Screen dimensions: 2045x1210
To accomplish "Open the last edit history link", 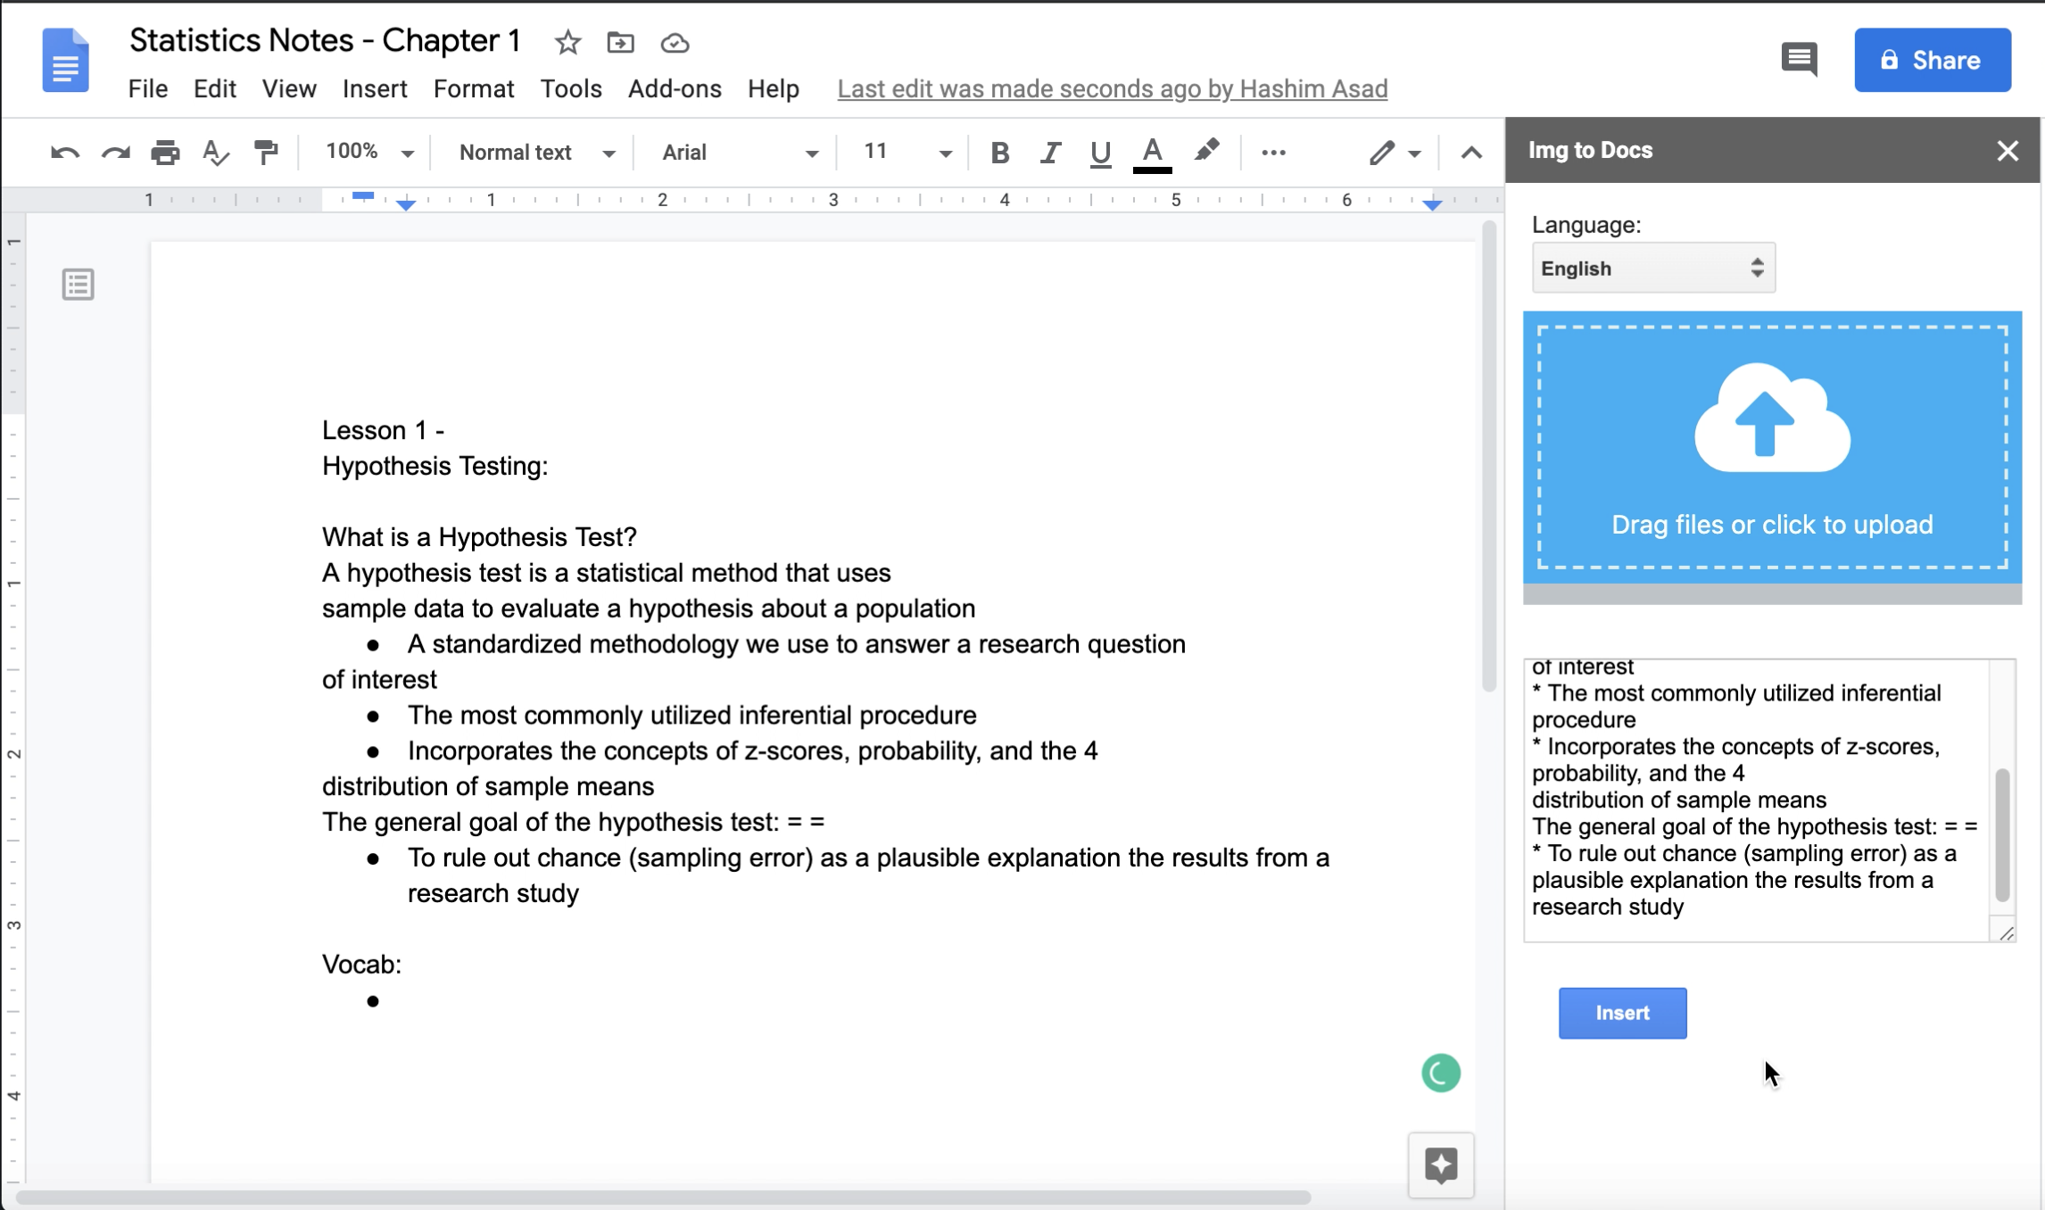I will point(1112,88).
